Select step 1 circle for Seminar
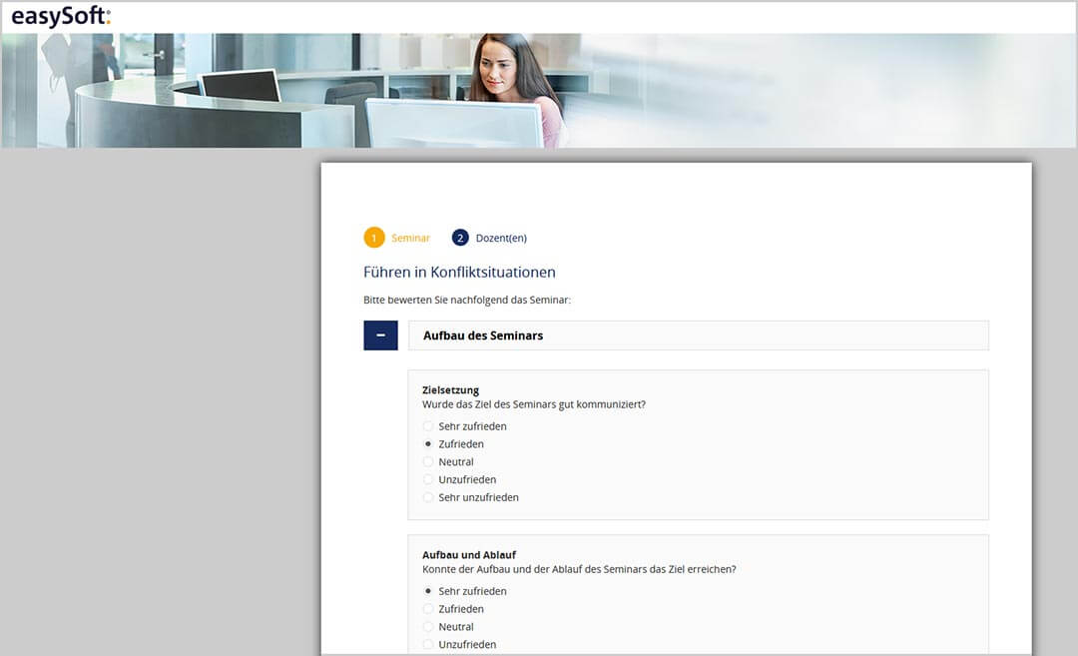Viewport: 1078px width, 656px height. pyautogui.click(x=374, y=238)
